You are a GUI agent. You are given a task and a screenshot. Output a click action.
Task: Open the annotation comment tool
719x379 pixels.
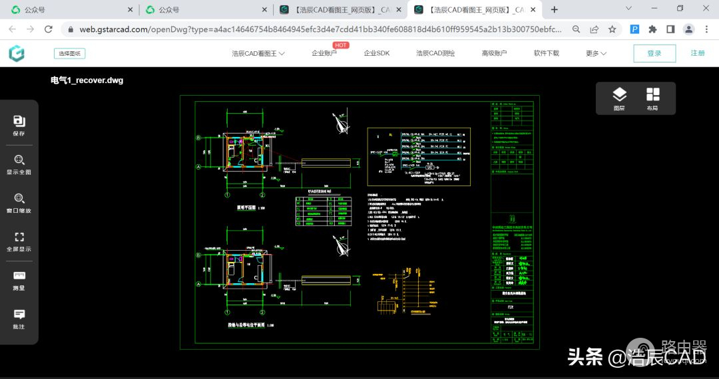(19, 317)
